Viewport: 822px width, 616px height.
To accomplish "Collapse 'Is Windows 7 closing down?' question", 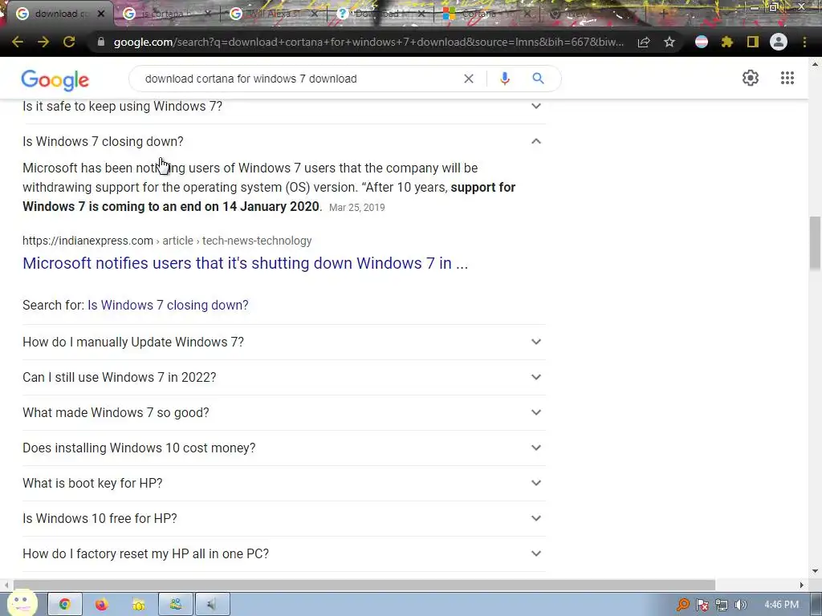I will pos(283,141).
